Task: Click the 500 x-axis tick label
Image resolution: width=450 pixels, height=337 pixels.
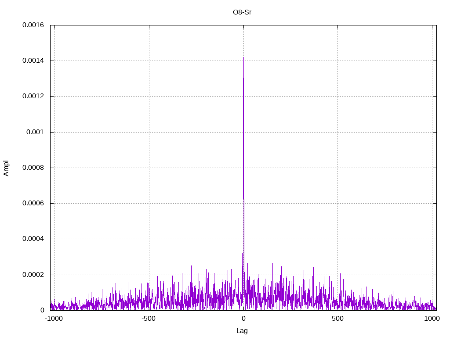Action: 337,319
